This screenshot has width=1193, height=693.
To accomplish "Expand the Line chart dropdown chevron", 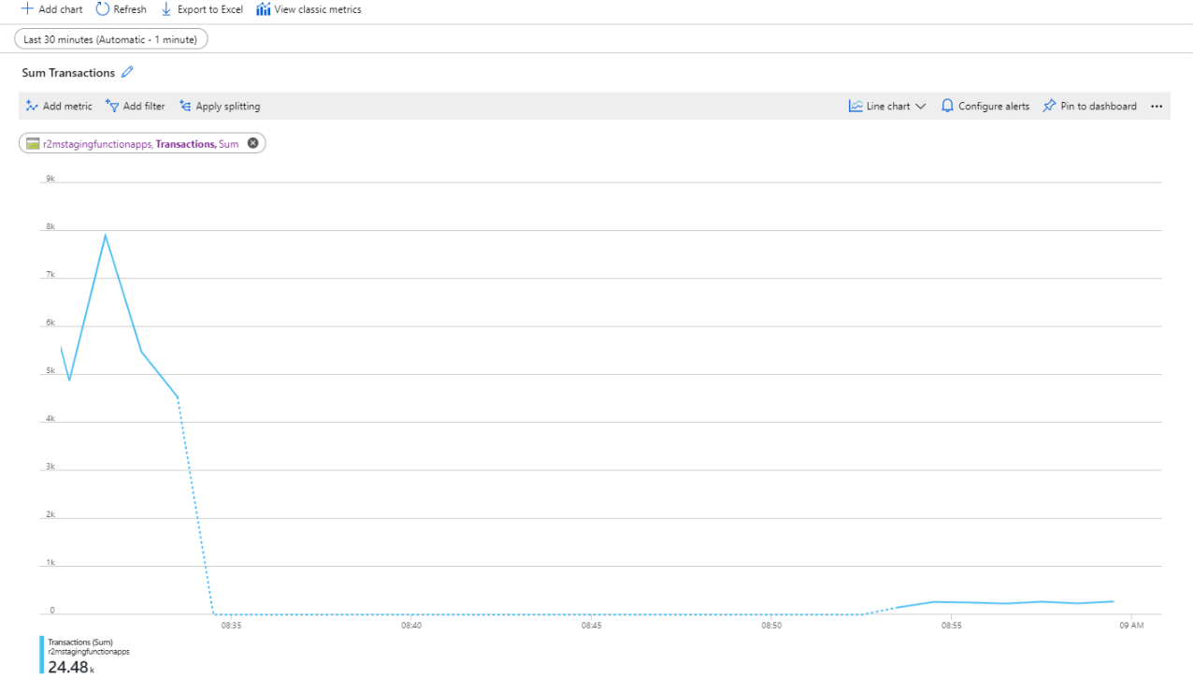I will [920, 107].
